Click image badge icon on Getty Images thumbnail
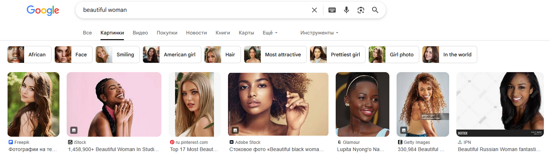 click(x=404, y=130)
